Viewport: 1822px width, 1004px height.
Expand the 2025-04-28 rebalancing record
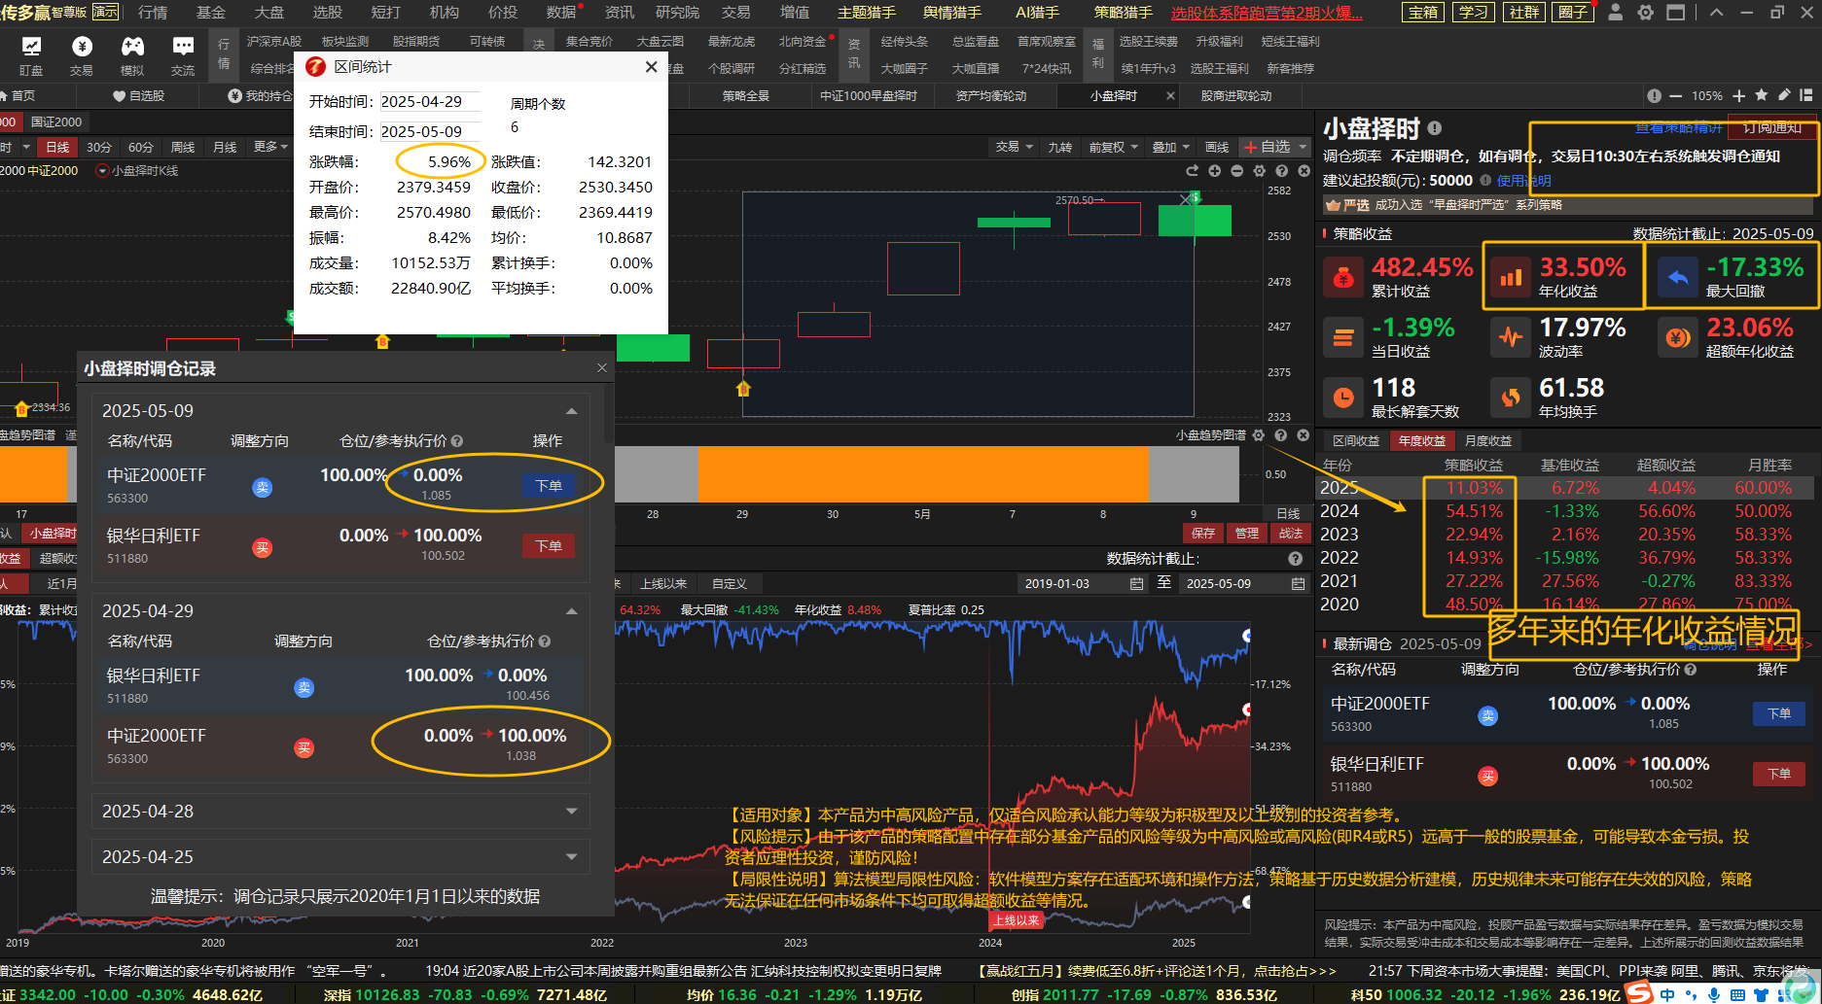click(571, 811)
